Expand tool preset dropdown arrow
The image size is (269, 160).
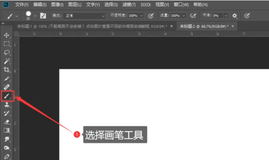pyautogui.click(x=16, y=16)
